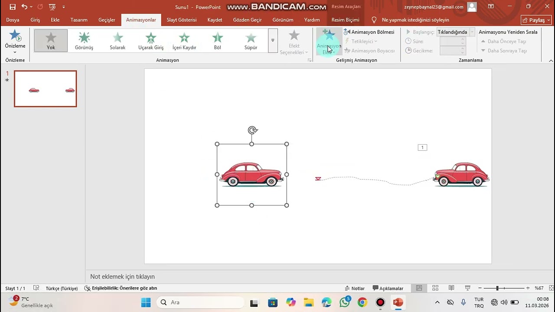Switch to the Ekle tab
The width and height of the screenshot is (555, 312).
(x=55, y=20)
